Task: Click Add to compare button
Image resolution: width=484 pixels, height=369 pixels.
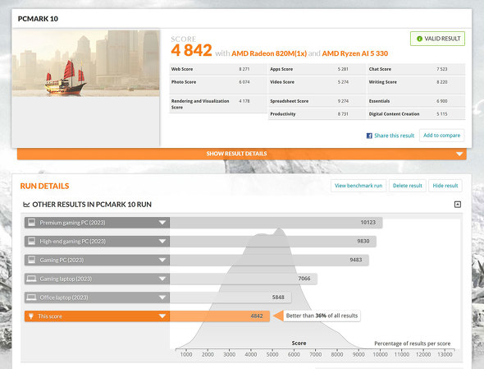Action: tap(441, 136)
